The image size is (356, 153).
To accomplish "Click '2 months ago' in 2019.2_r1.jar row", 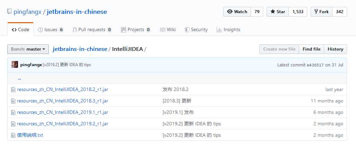I will (x=328, y=124).
